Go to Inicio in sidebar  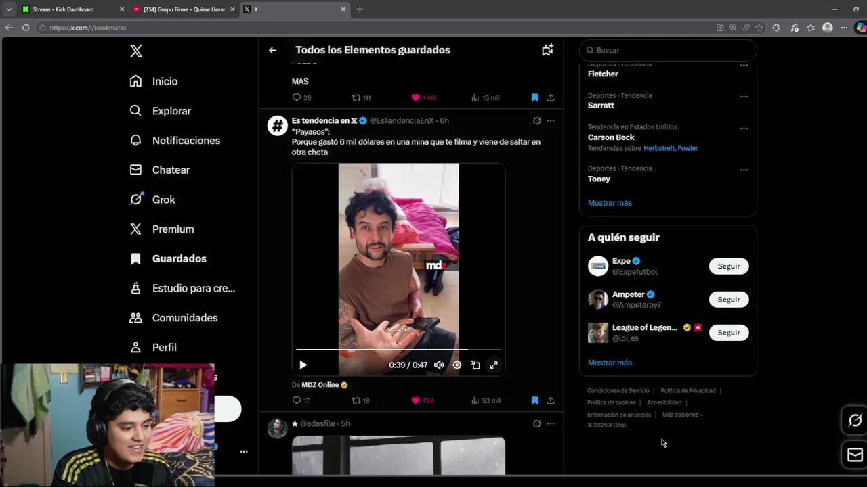point(154,81)
